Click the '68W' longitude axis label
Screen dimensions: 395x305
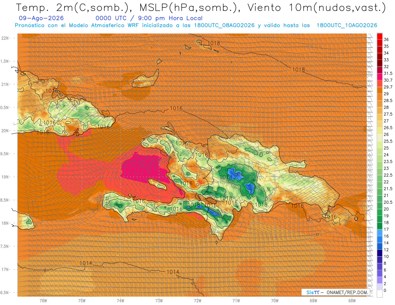pyautogui.click(x=352, y=301)
